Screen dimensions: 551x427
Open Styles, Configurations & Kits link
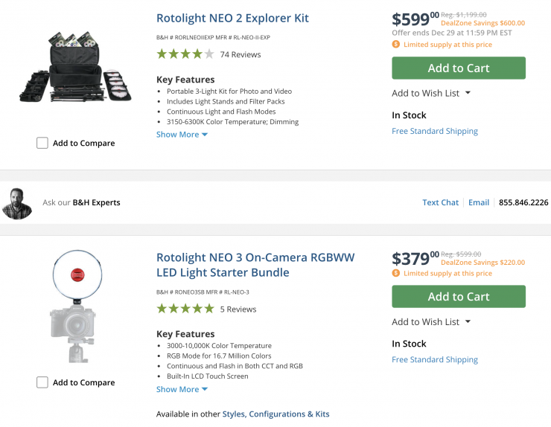289,414
